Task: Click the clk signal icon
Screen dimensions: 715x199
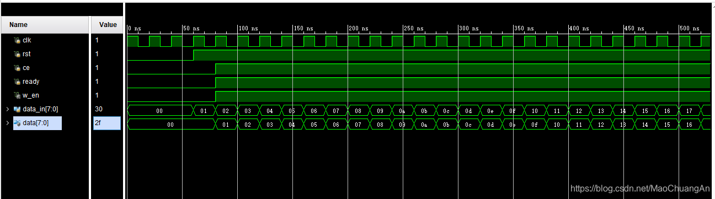Action: click(17, 40)
